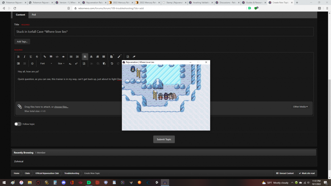Open File Explorer from taskbar
331x186 pixels.
[30, 183]
